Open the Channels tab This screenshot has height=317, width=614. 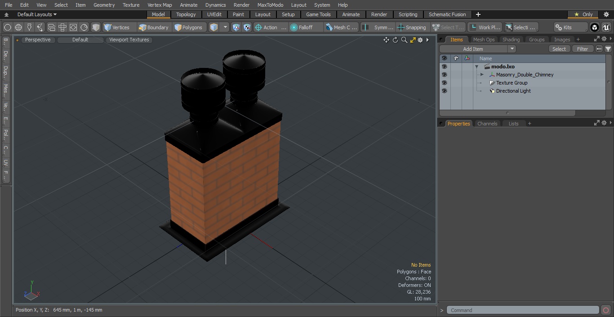(x=487, y=124)
